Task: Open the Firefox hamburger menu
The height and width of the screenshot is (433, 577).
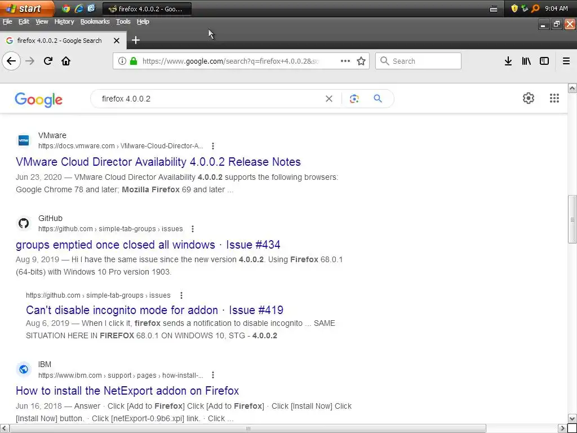Action: [x=566, y=61]
